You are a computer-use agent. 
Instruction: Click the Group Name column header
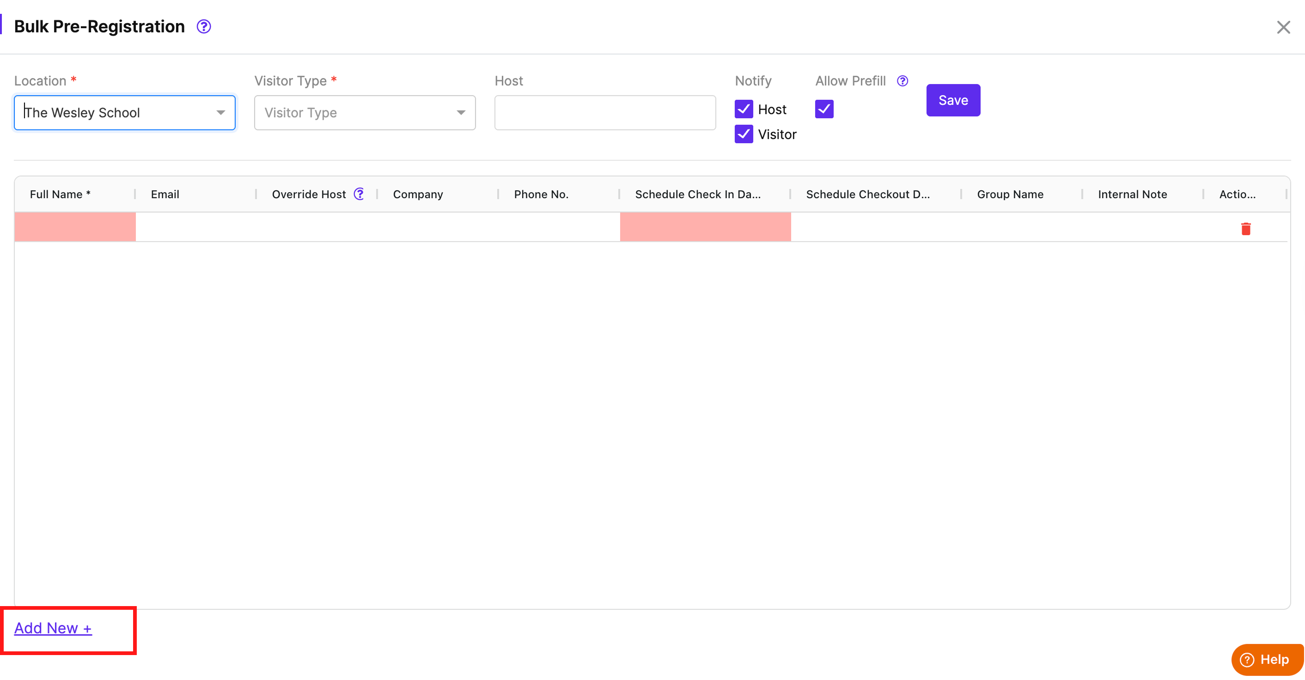[x=1010, y=194]
